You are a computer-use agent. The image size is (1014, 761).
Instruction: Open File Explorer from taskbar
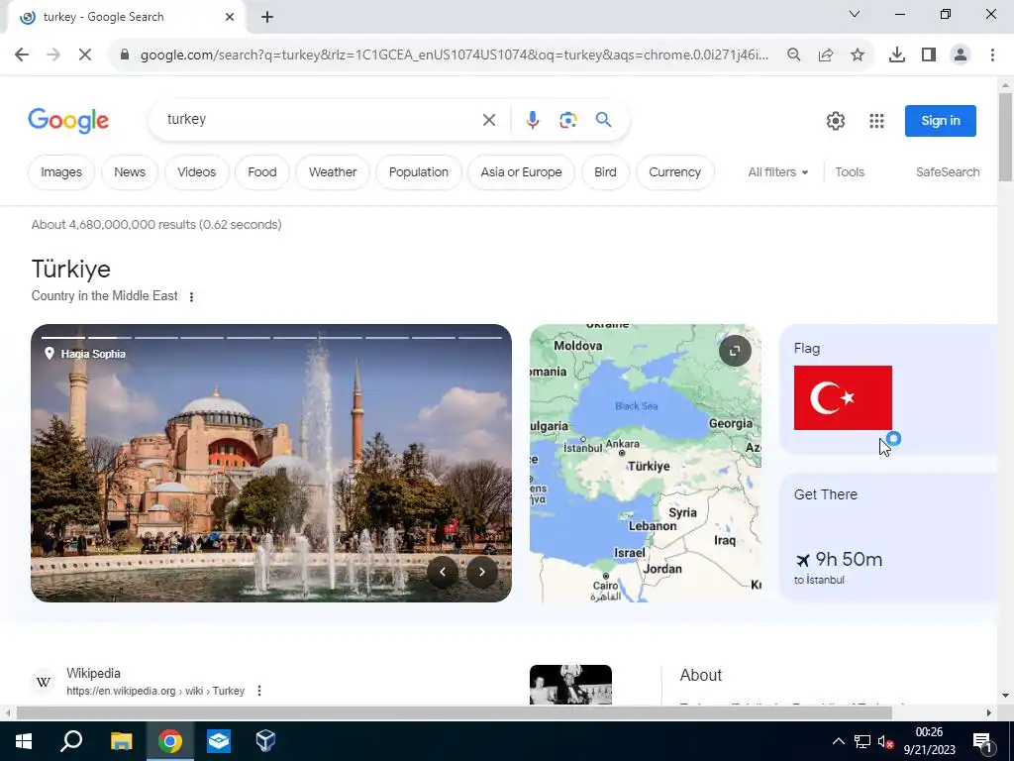tap(121, 741)
